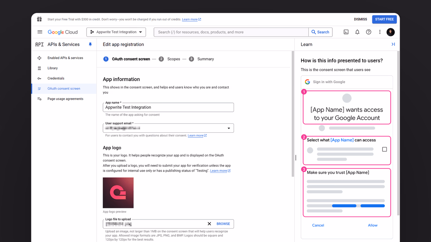Click the Learn panel vertical scrollbar
Screen dimensions: 431x242
click(399, 133)
